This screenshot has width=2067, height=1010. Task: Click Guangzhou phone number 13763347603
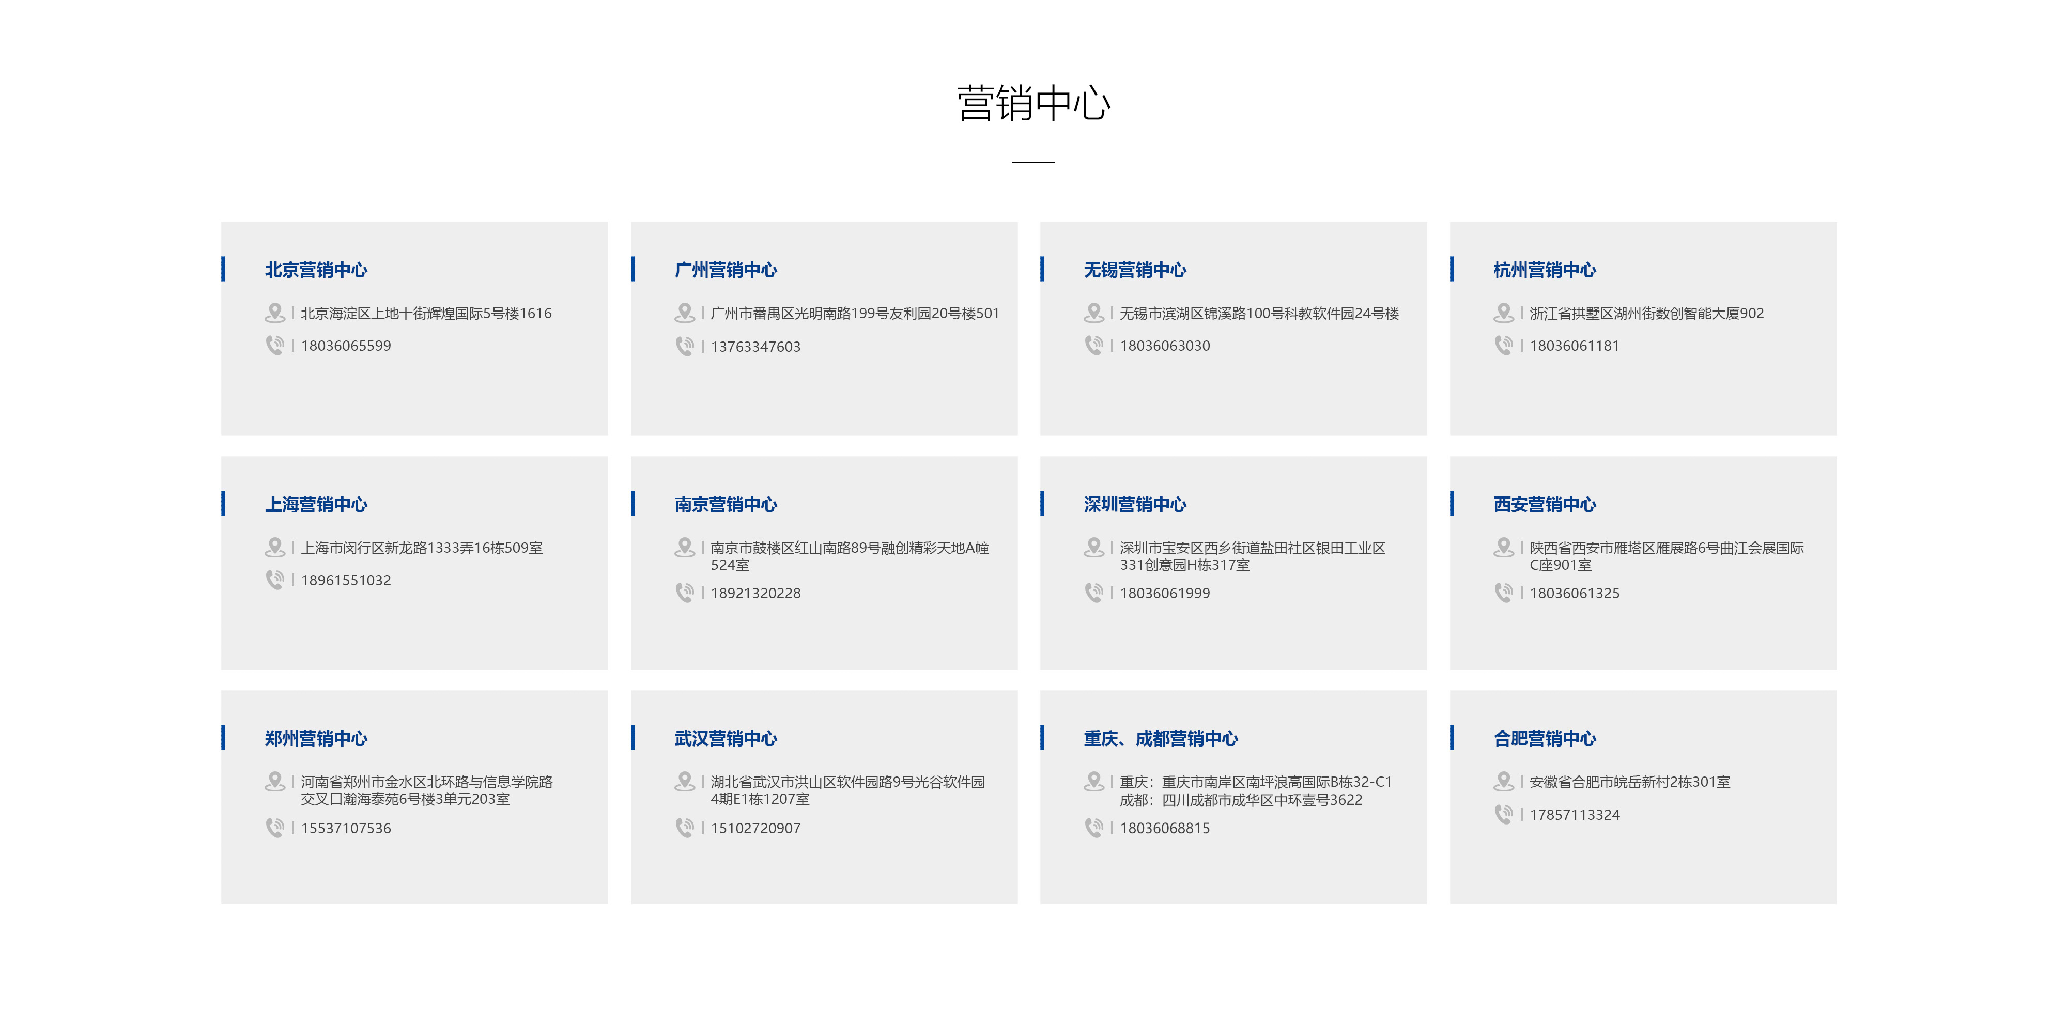tap(755, 347)
